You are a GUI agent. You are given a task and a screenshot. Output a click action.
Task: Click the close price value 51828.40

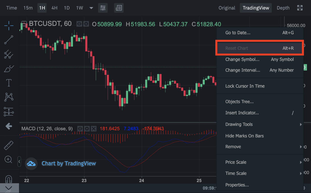tap(209, 24)
